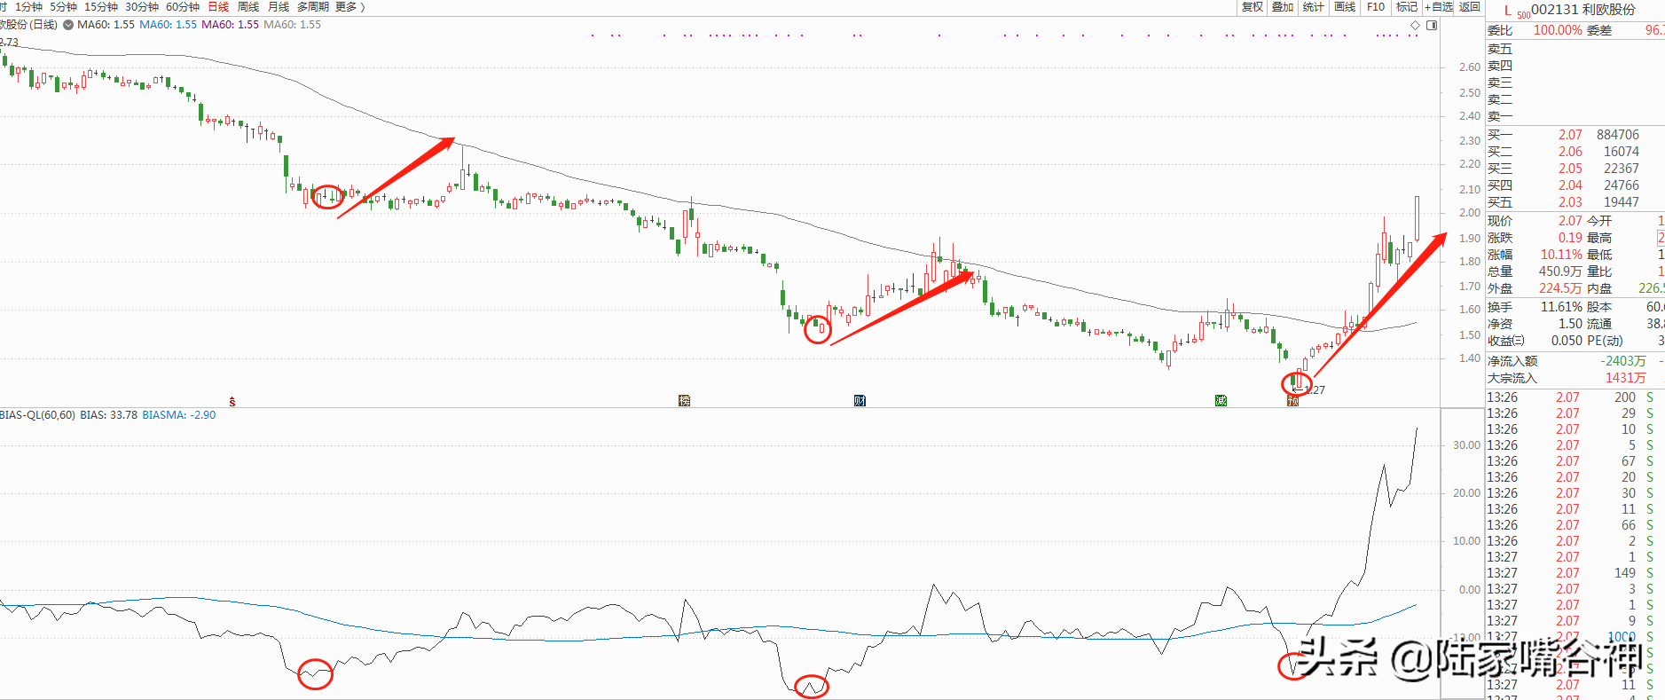Click the MA60 indicator settings circle icon
The height and width of the screenshot is (700, 1665).
coord(68,25)
